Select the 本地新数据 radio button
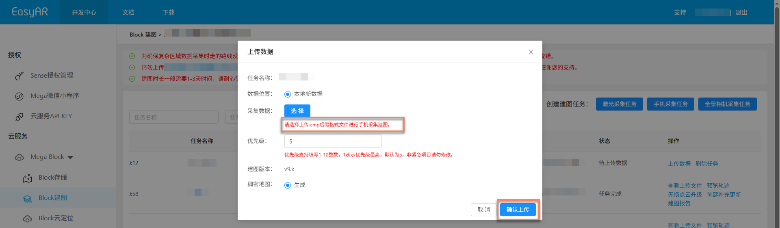 pyautogui.click(x=288, y=94)
